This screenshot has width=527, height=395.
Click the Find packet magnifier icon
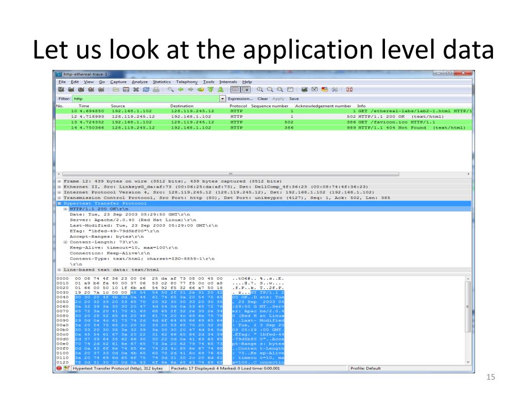[170, 90]
